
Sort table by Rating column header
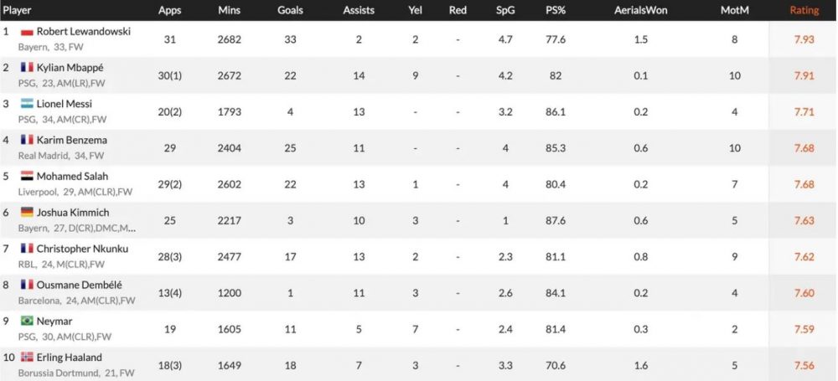coord(804,10)
